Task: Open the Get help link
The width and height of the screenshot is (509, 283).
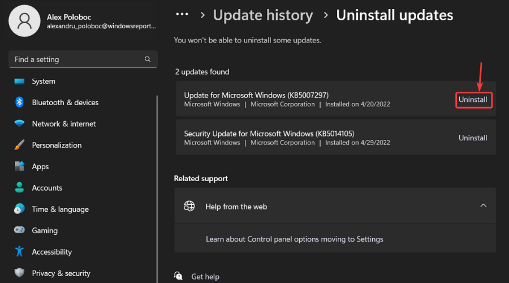Action: 205,277
